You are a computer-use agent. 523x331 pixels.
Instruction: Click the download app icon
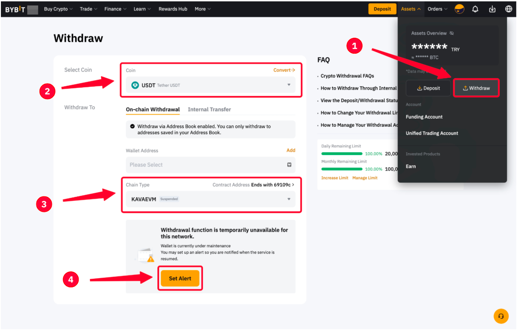[492, 9]
